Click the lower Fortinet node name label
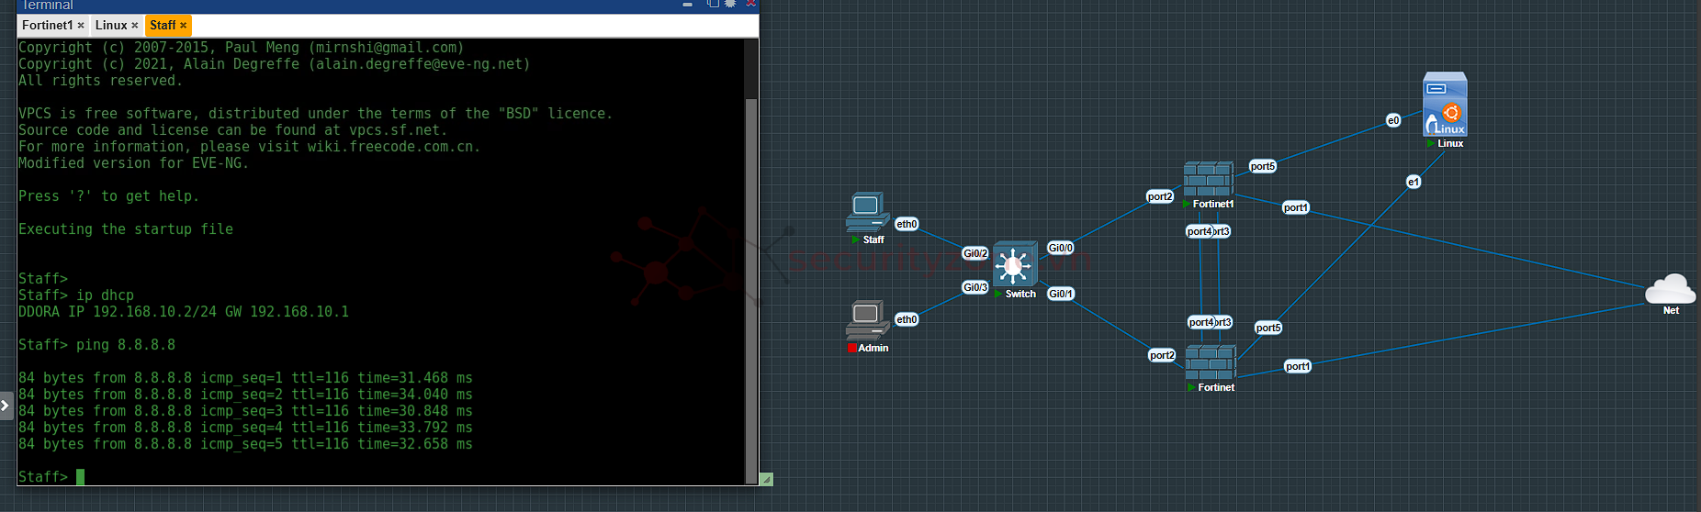The height and width of the screenshot is (512, 1701). click(1216, 387)
